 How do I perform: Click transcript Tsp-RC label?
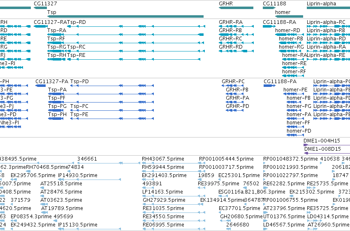[76, 47]
